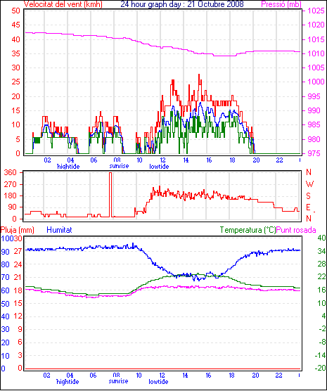Click pressure axis value 1000
The height and width of the screenshot is (391, 327).
[x=316, y=82]
